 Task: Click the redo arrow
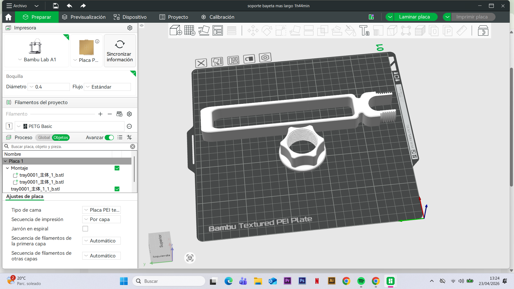click(x=83, y=6)
